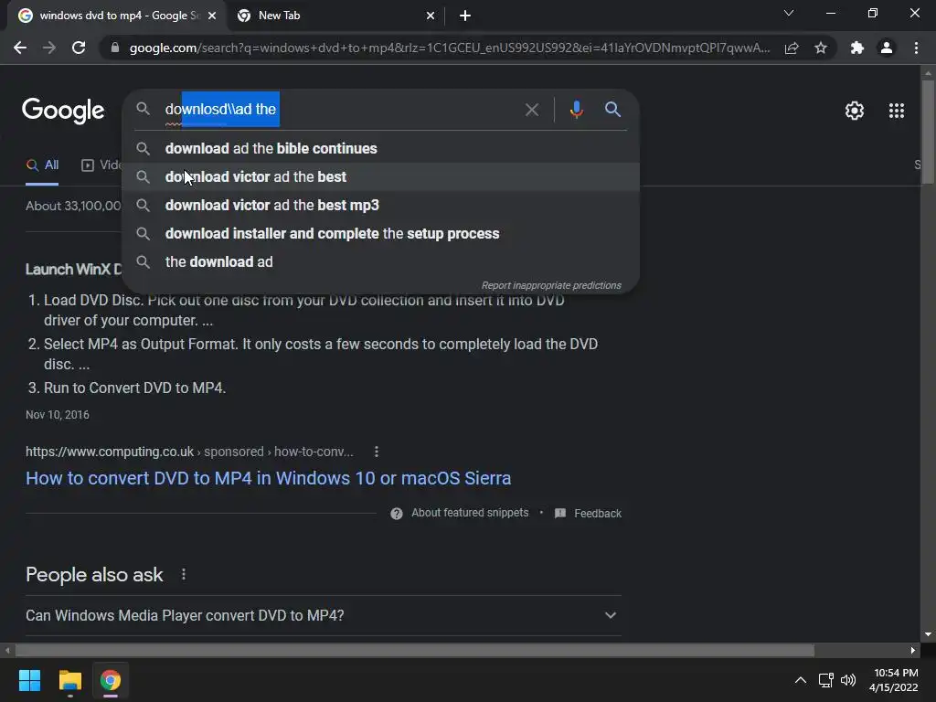
Task: Choose suggestion 'download victor ad the best'
Action: point(381,176)
